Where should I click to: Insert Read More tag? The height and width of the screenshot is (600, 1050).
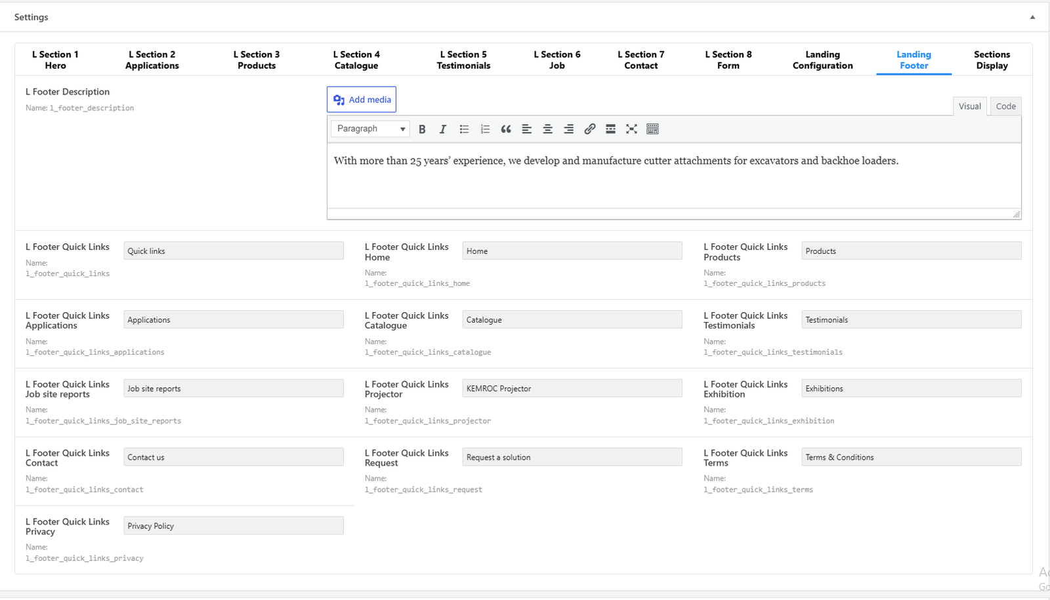click(x=610, y=129)
